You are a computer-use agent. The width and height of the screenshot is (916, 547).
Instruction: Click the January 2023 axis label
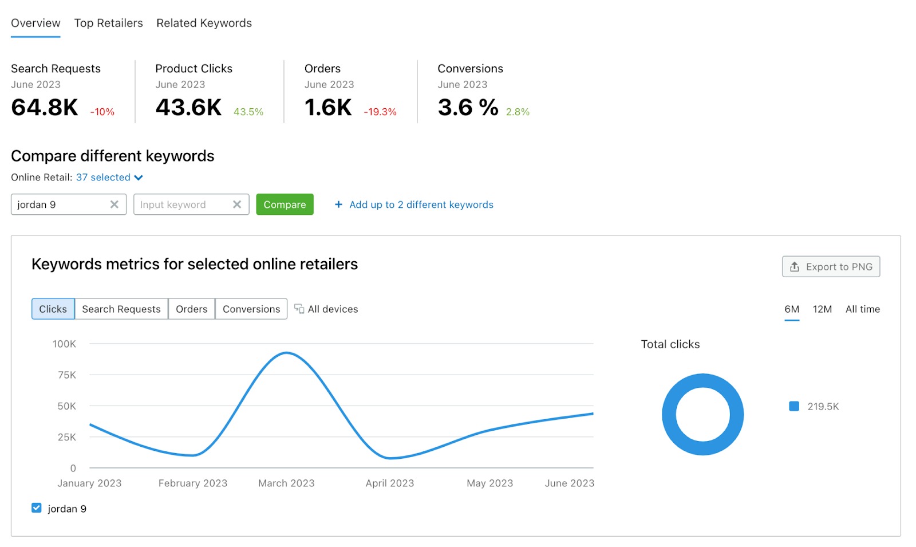point(89,483)
